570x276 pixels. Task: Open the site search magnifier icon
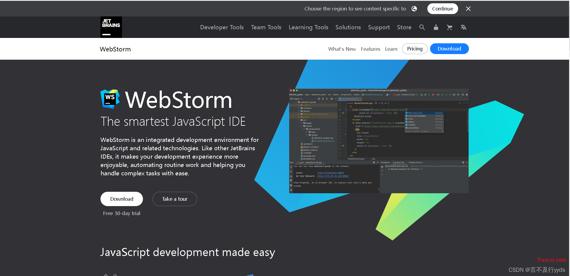pyautogui.click(x=422, y=27)
